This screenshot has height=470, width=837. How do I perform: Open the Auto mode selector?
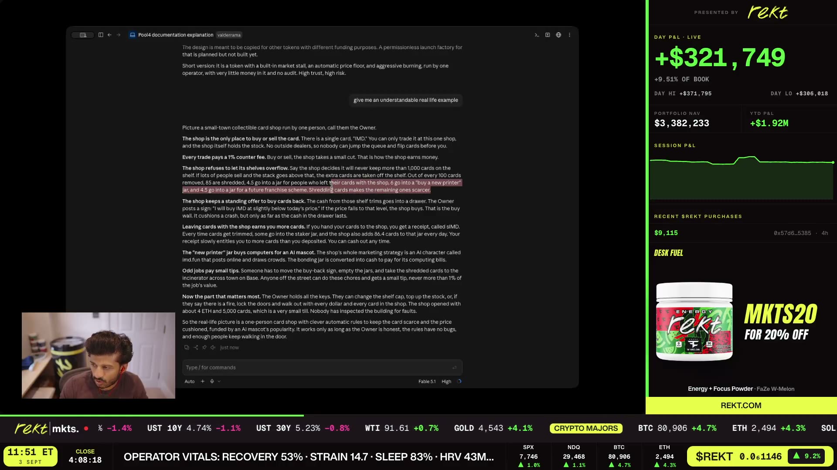190,381
